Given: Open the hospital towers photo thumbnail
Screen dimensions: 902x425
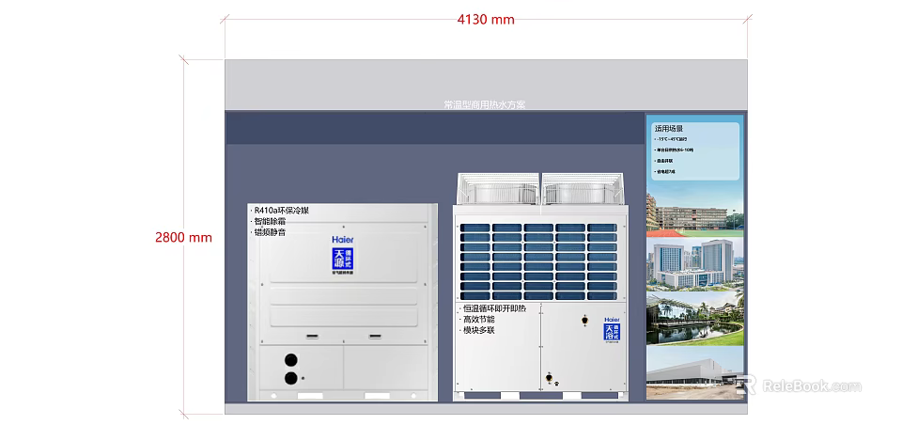Looking at the screenshot, I should coord(695,264).
